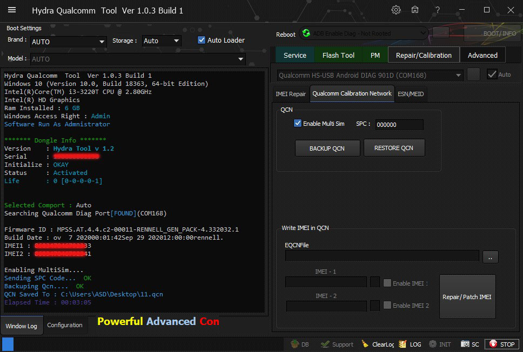Click the small button next to Reboot dropdown
This screenshot has height=352, width=523.
441,33
